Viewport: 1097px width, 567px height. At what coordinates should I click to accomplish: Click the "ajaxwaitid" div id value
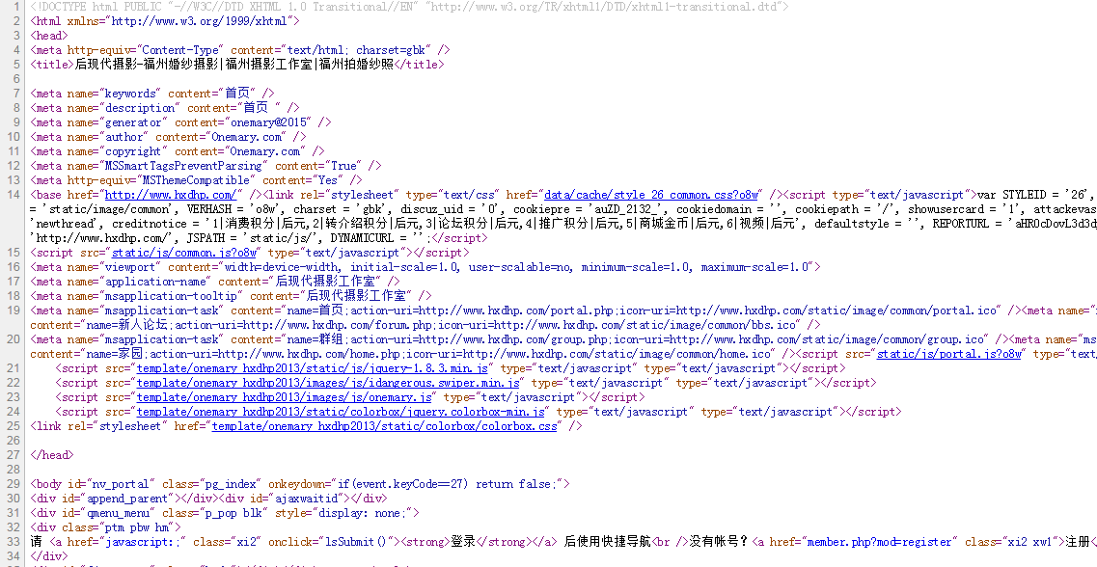pos(308,499)
